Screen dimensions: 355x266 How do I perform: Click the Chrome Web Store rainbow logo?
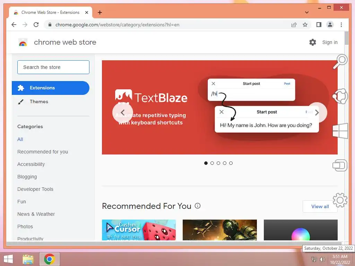[x=23, y=42]
